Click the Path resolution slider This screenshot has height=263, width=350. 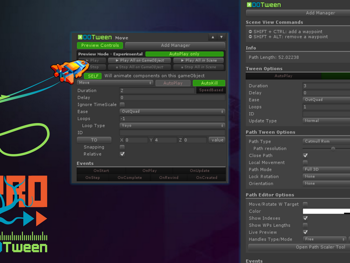[326, 149]
